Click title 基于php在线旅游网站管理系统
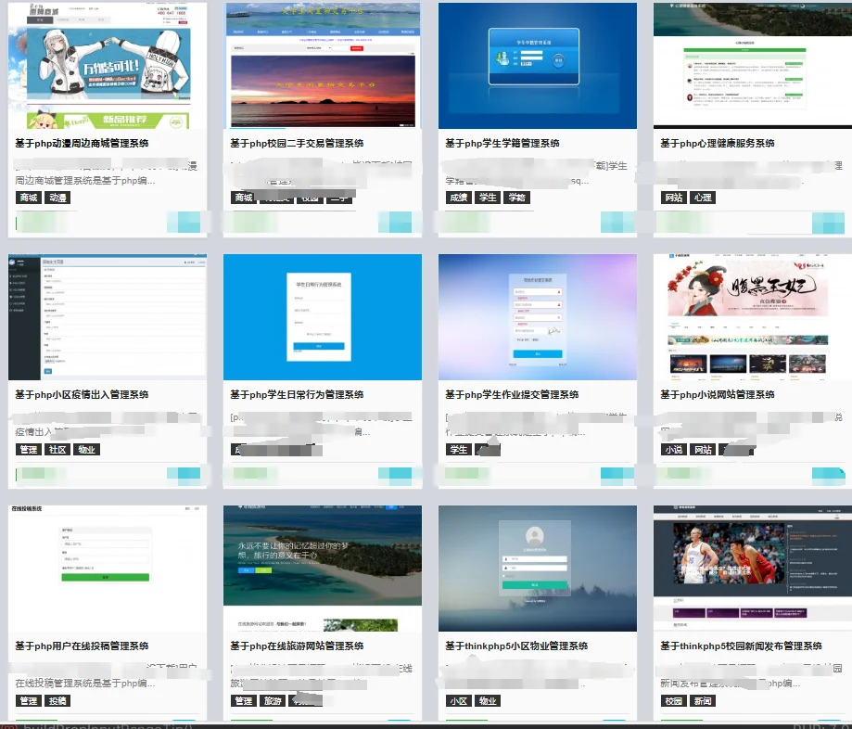The width and height of the screenshot is (852, 729). tap(297, 646)
